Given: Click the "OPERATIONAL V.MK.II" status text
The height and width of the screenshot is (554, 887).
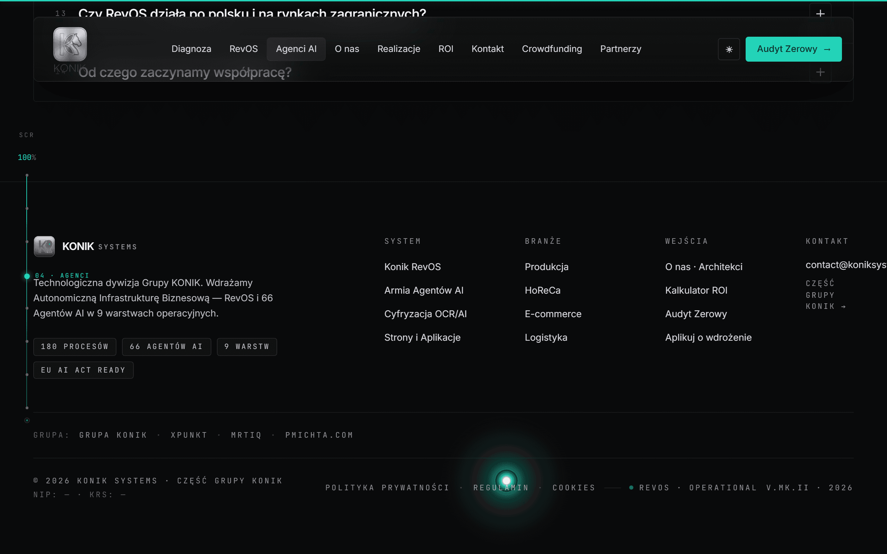Looking at the screenshot, I should pyautogui.click(x=749, y=488).
